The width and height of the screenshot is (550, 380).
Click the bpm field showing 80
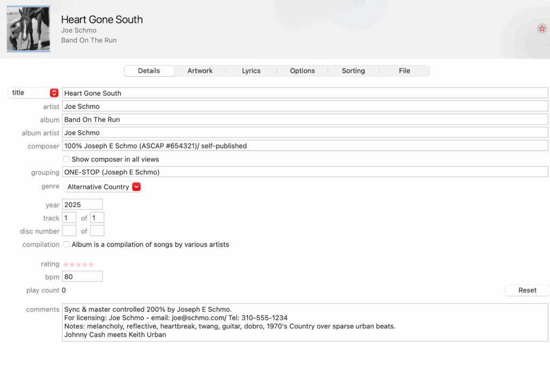coord(82,277)
